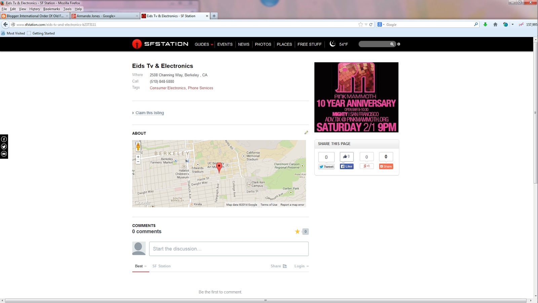Open search engine selector dropdown

(x=381, y=25)
